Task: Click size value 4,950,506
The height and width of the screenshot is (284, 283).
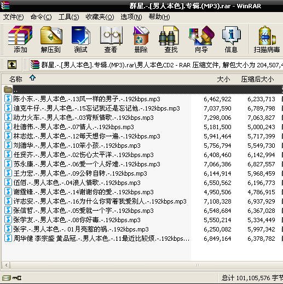Action: 217,192
